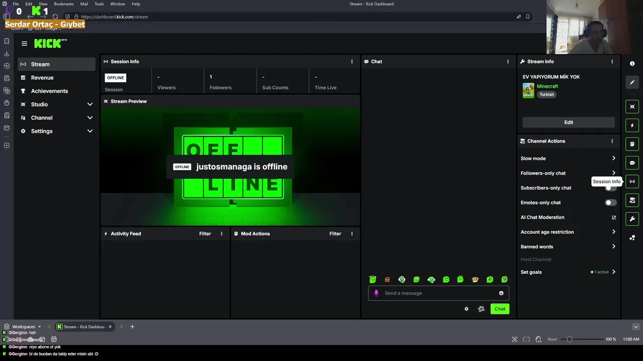Open the browser History panel icon
Image resolution: width=643 pixels, height=361 pixels.
point(7,66)
